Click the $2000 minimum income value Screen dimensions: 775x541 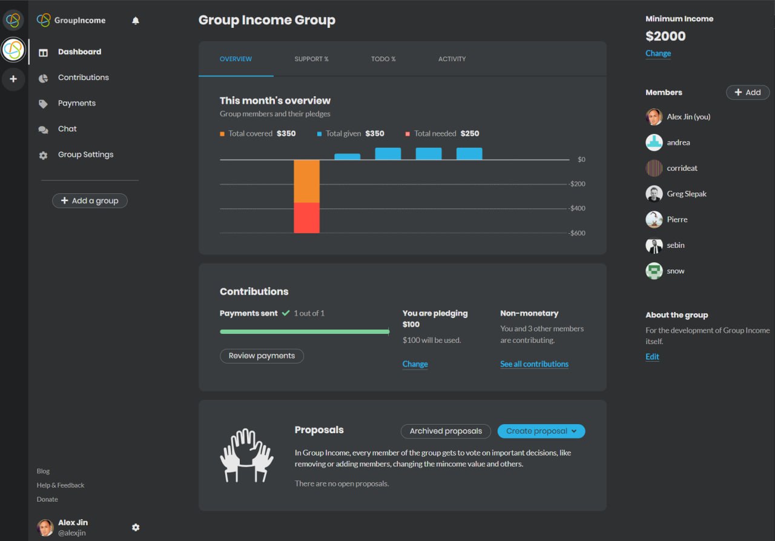coord(665,36)
